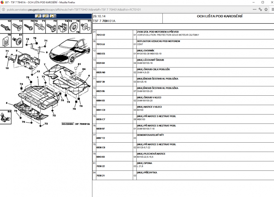Click '(MUL) SPONA' description

[144, 163]
